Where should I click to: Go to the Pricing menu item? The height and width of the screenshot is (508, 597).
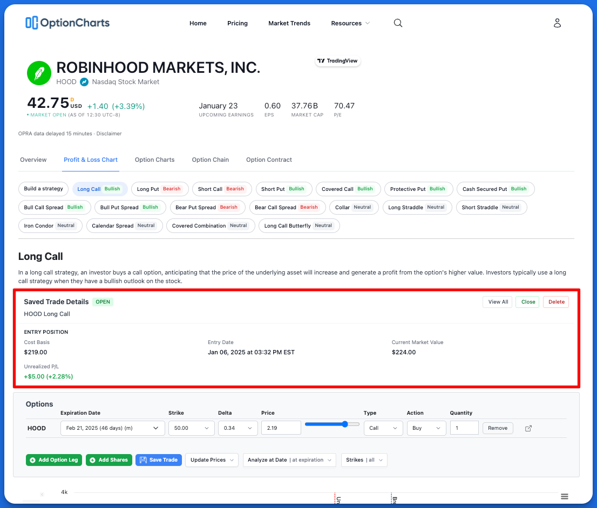pyautogui.click(x=237, y=23)
